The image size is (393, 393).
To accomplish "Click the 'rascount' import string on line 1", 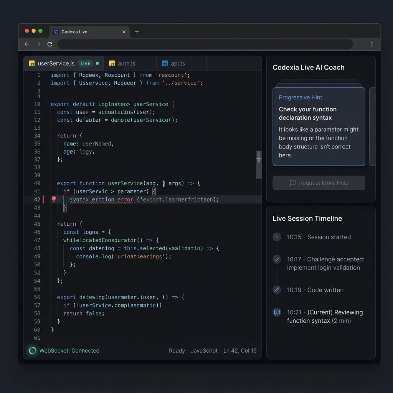I will click(x=171, y=75).
